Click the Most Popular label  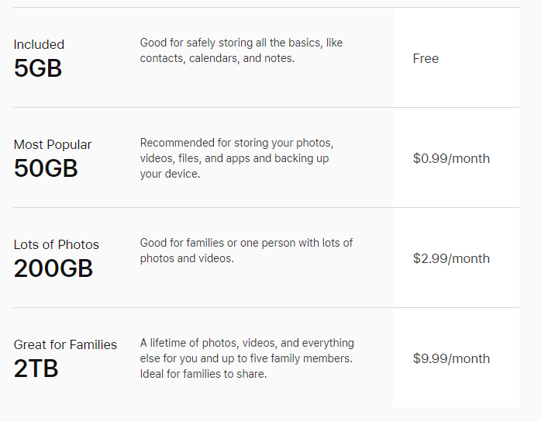[53, 145]
